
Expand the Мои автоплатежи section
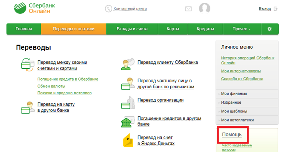click(247, 120)
